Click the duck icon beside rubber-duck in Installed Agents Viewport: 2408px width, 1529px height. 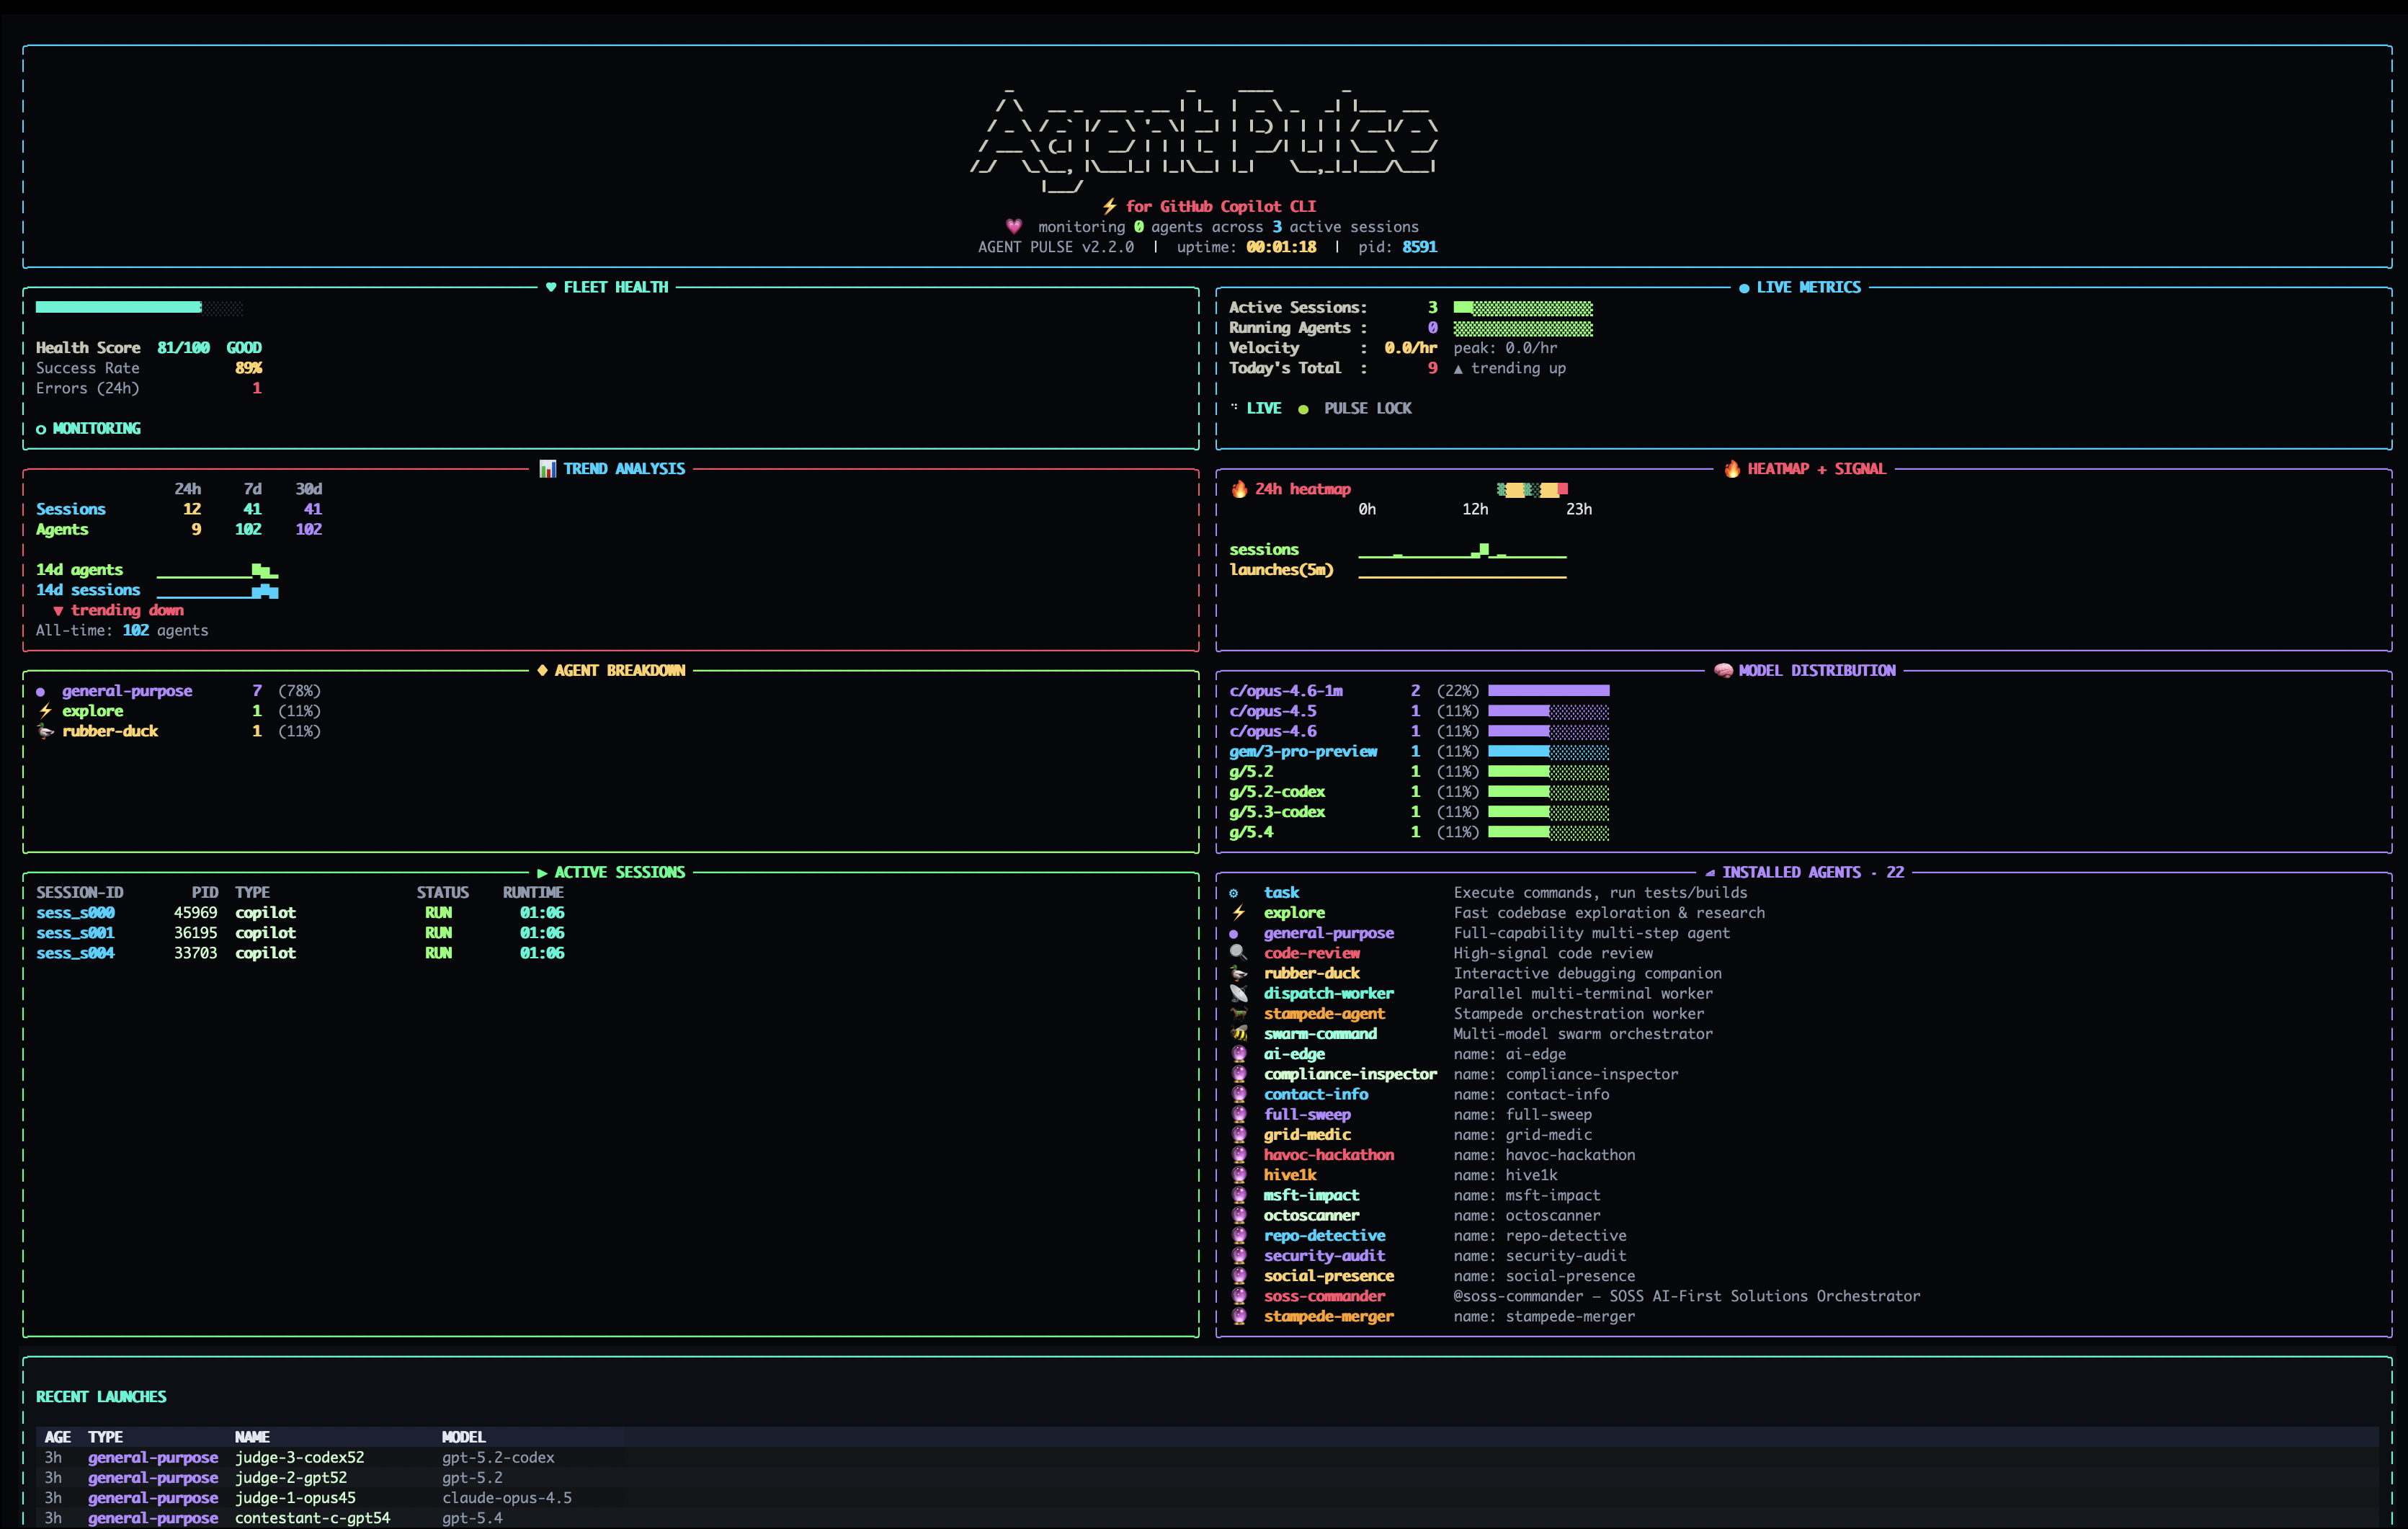1238,973
